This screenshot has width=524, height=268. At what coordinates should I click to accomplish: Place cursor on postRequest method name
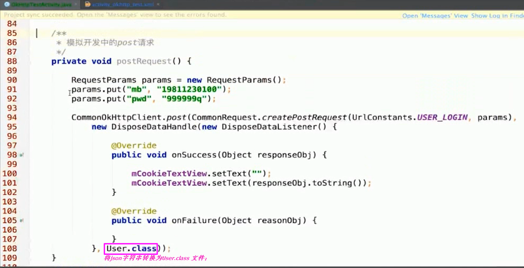[144, 61]
